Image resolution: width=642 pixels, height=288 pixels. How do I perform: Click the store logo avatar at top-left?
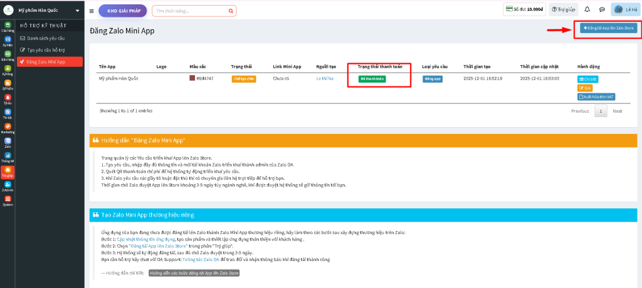coord(8,10)
